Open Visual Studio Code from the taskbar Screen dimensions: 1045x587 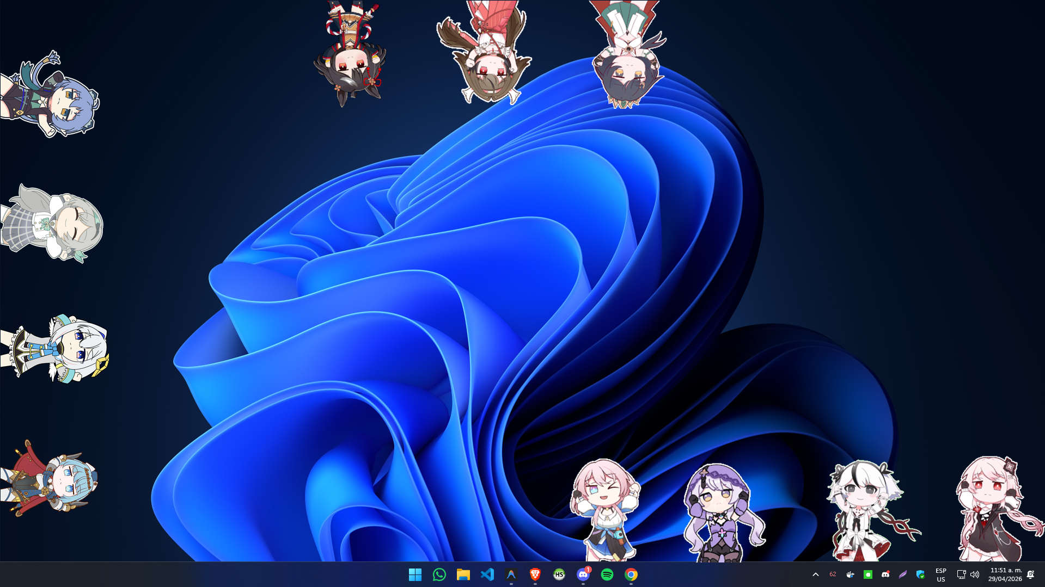(x=487, y=574)
